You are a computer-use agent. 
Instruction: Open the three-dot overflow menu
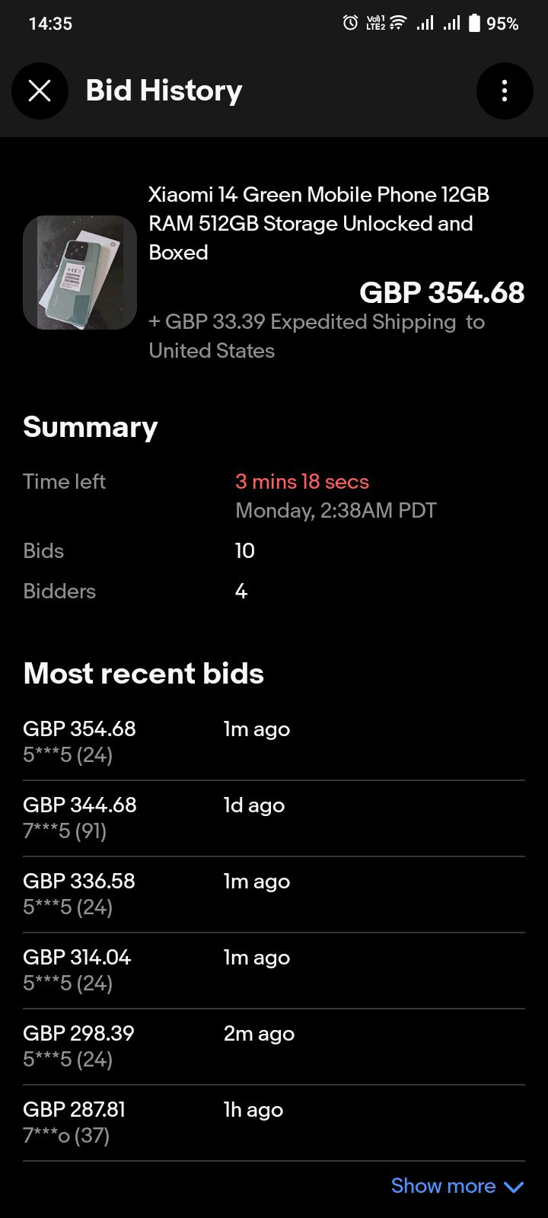(504, 91)
